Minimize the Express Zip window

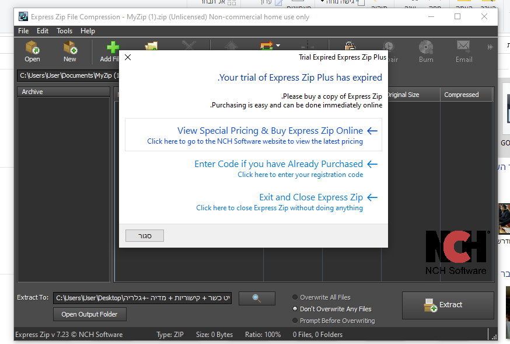click(x=431, y=16)
